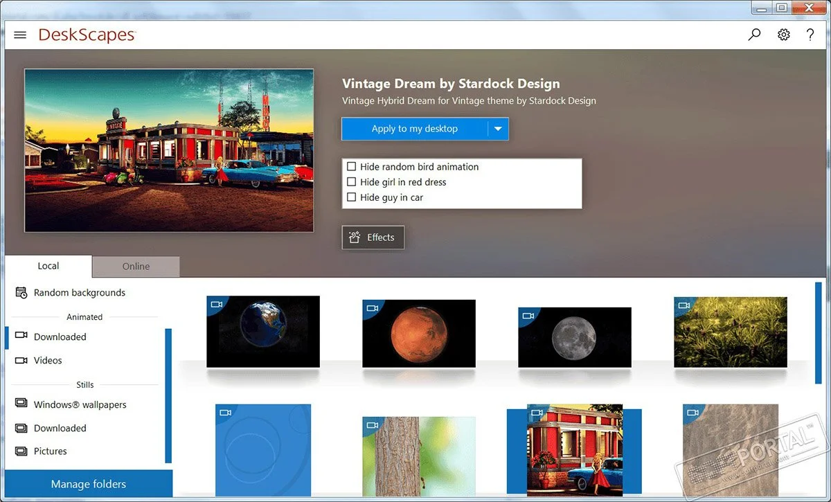Maximize the DeskScapes window
Screen dimensions: 831x502
(782, 8)
